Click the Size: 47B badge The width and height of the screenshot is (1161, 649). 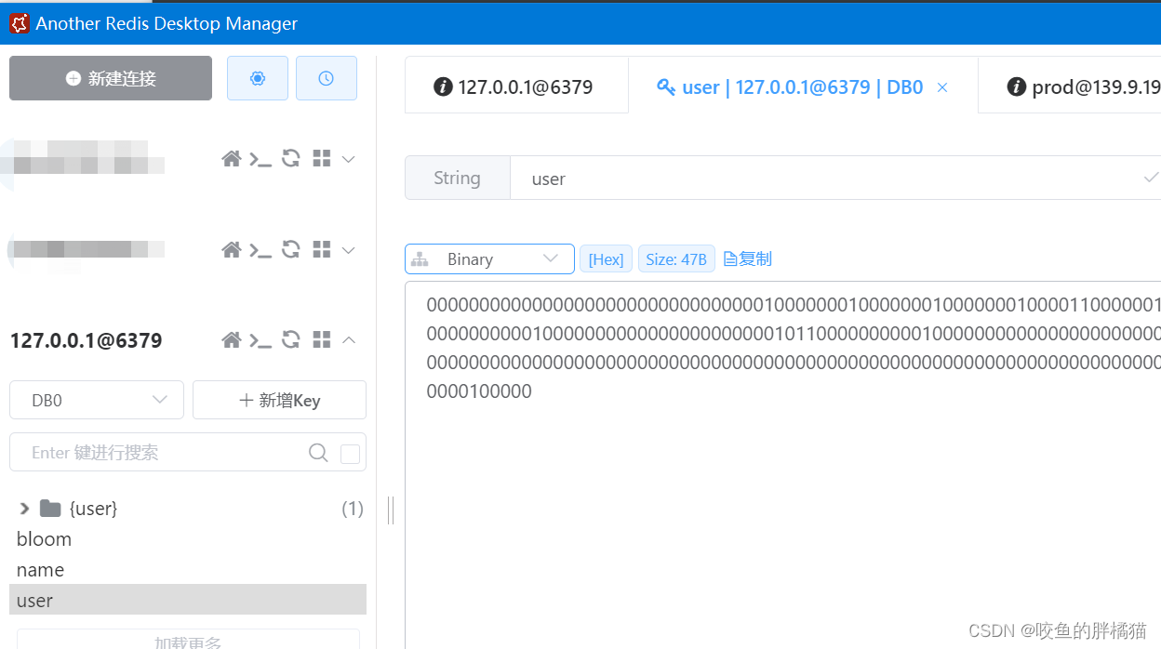(676, 258)
